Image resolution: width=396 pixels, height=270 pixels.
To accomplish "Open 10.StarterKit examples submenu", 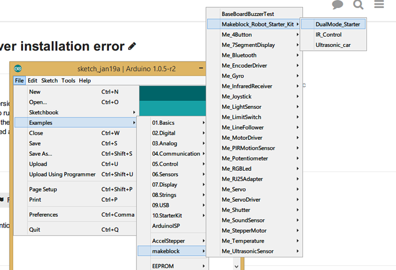I will coord(172,216).
